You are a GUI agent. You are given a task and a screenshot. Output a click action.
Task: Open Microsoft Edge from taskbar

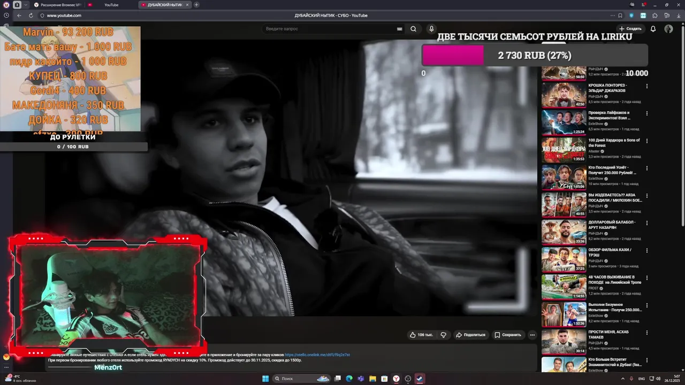coord(349,379)
